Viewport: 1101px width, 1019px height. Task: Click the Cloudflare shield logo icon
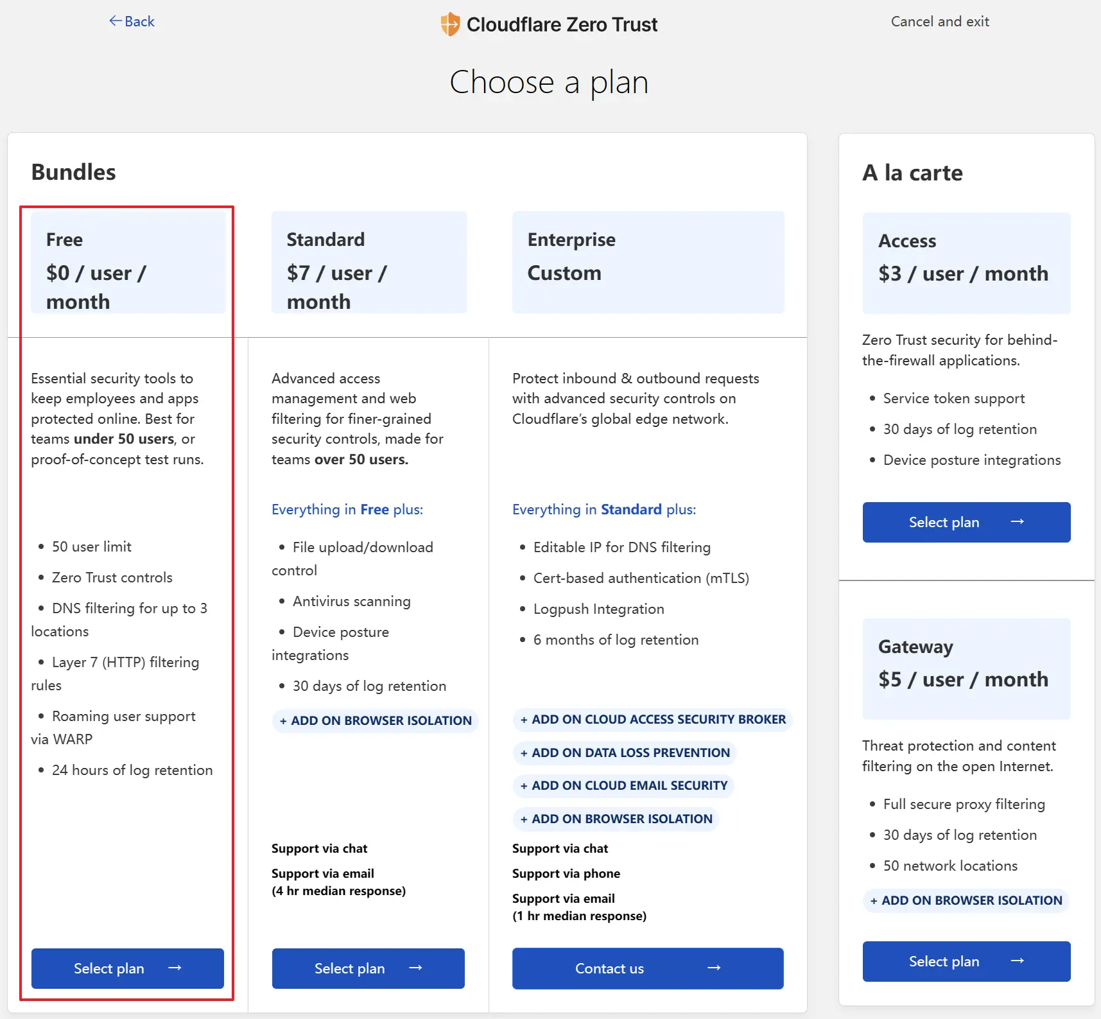(x=450, y=24)
